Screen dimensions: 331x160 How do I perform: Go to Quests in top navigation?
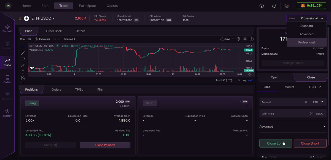[112, 6]
